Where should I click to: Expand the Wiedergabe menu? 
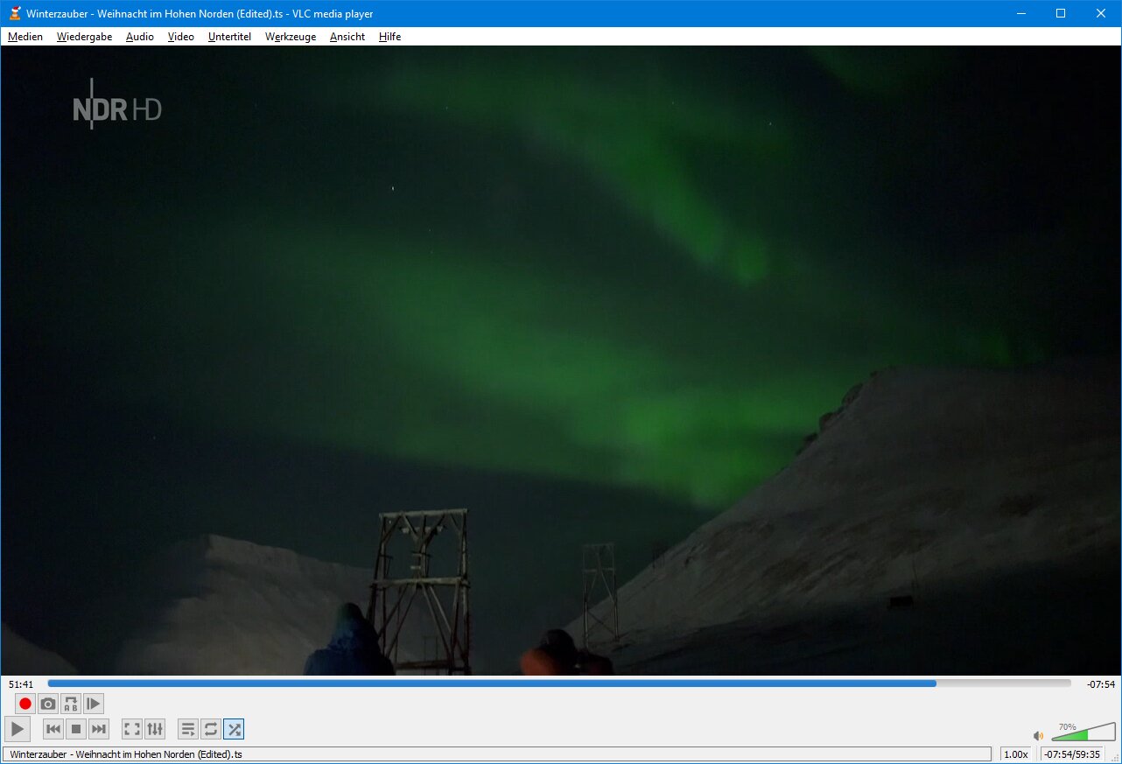tap(84, 37)
